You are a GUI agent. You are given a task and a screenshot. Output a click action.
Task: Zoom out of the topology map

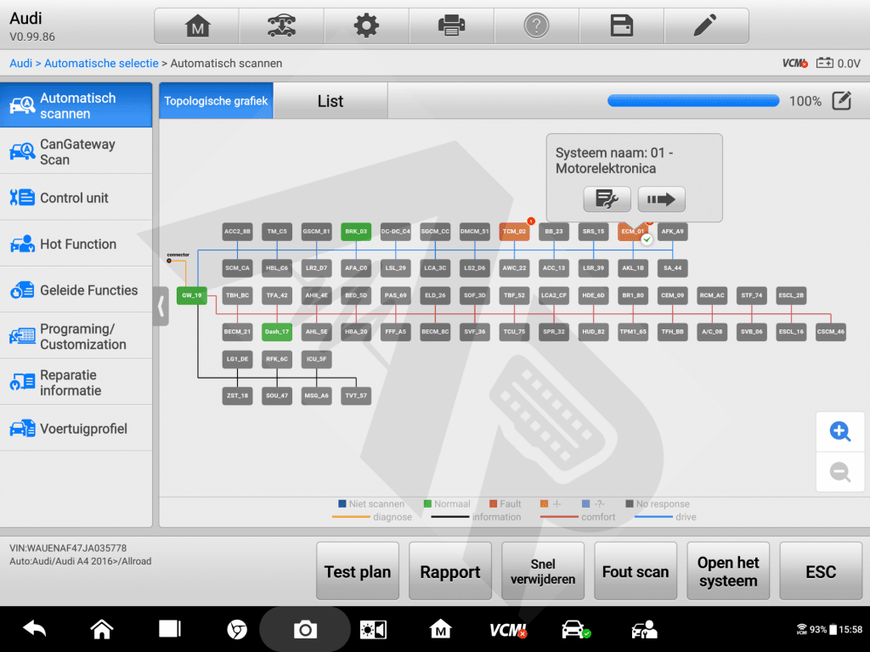(839, 472)
